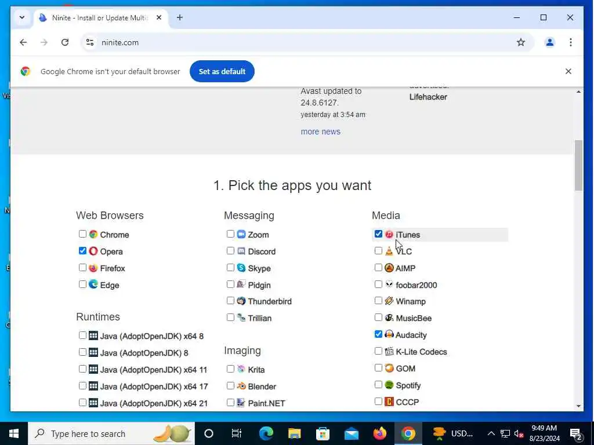
Task: Dismiss the default browser notification bar
Action: (568, 71)
